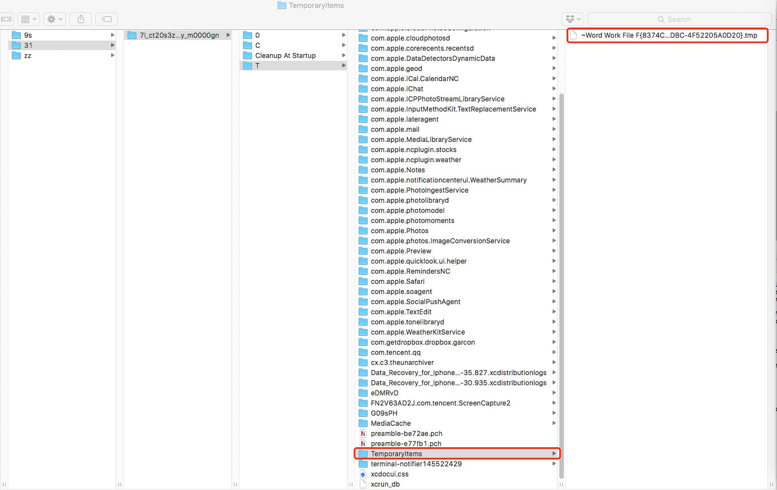
Task: Click the Edit Tags toolbar button
Action: point(107,19)
